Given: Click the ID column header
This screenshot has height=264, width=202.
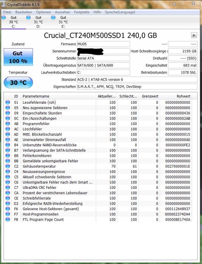Looking at the screenshot, I should tap(16, 96).
